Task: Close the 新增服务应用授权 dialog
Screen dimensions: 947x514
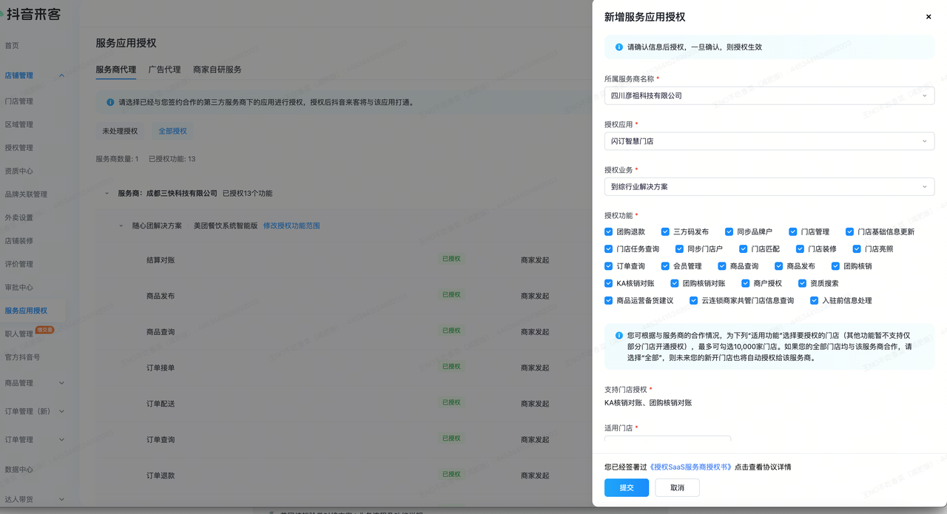Action: tap(929, 17)
